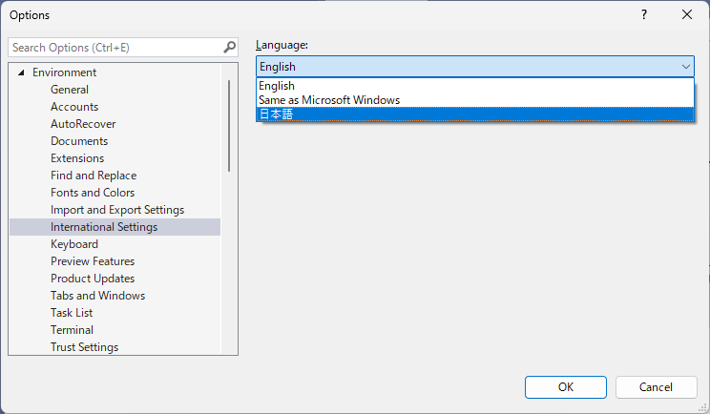Close the Options dialog window
710x414 pixels.
(x=687, y=14)
